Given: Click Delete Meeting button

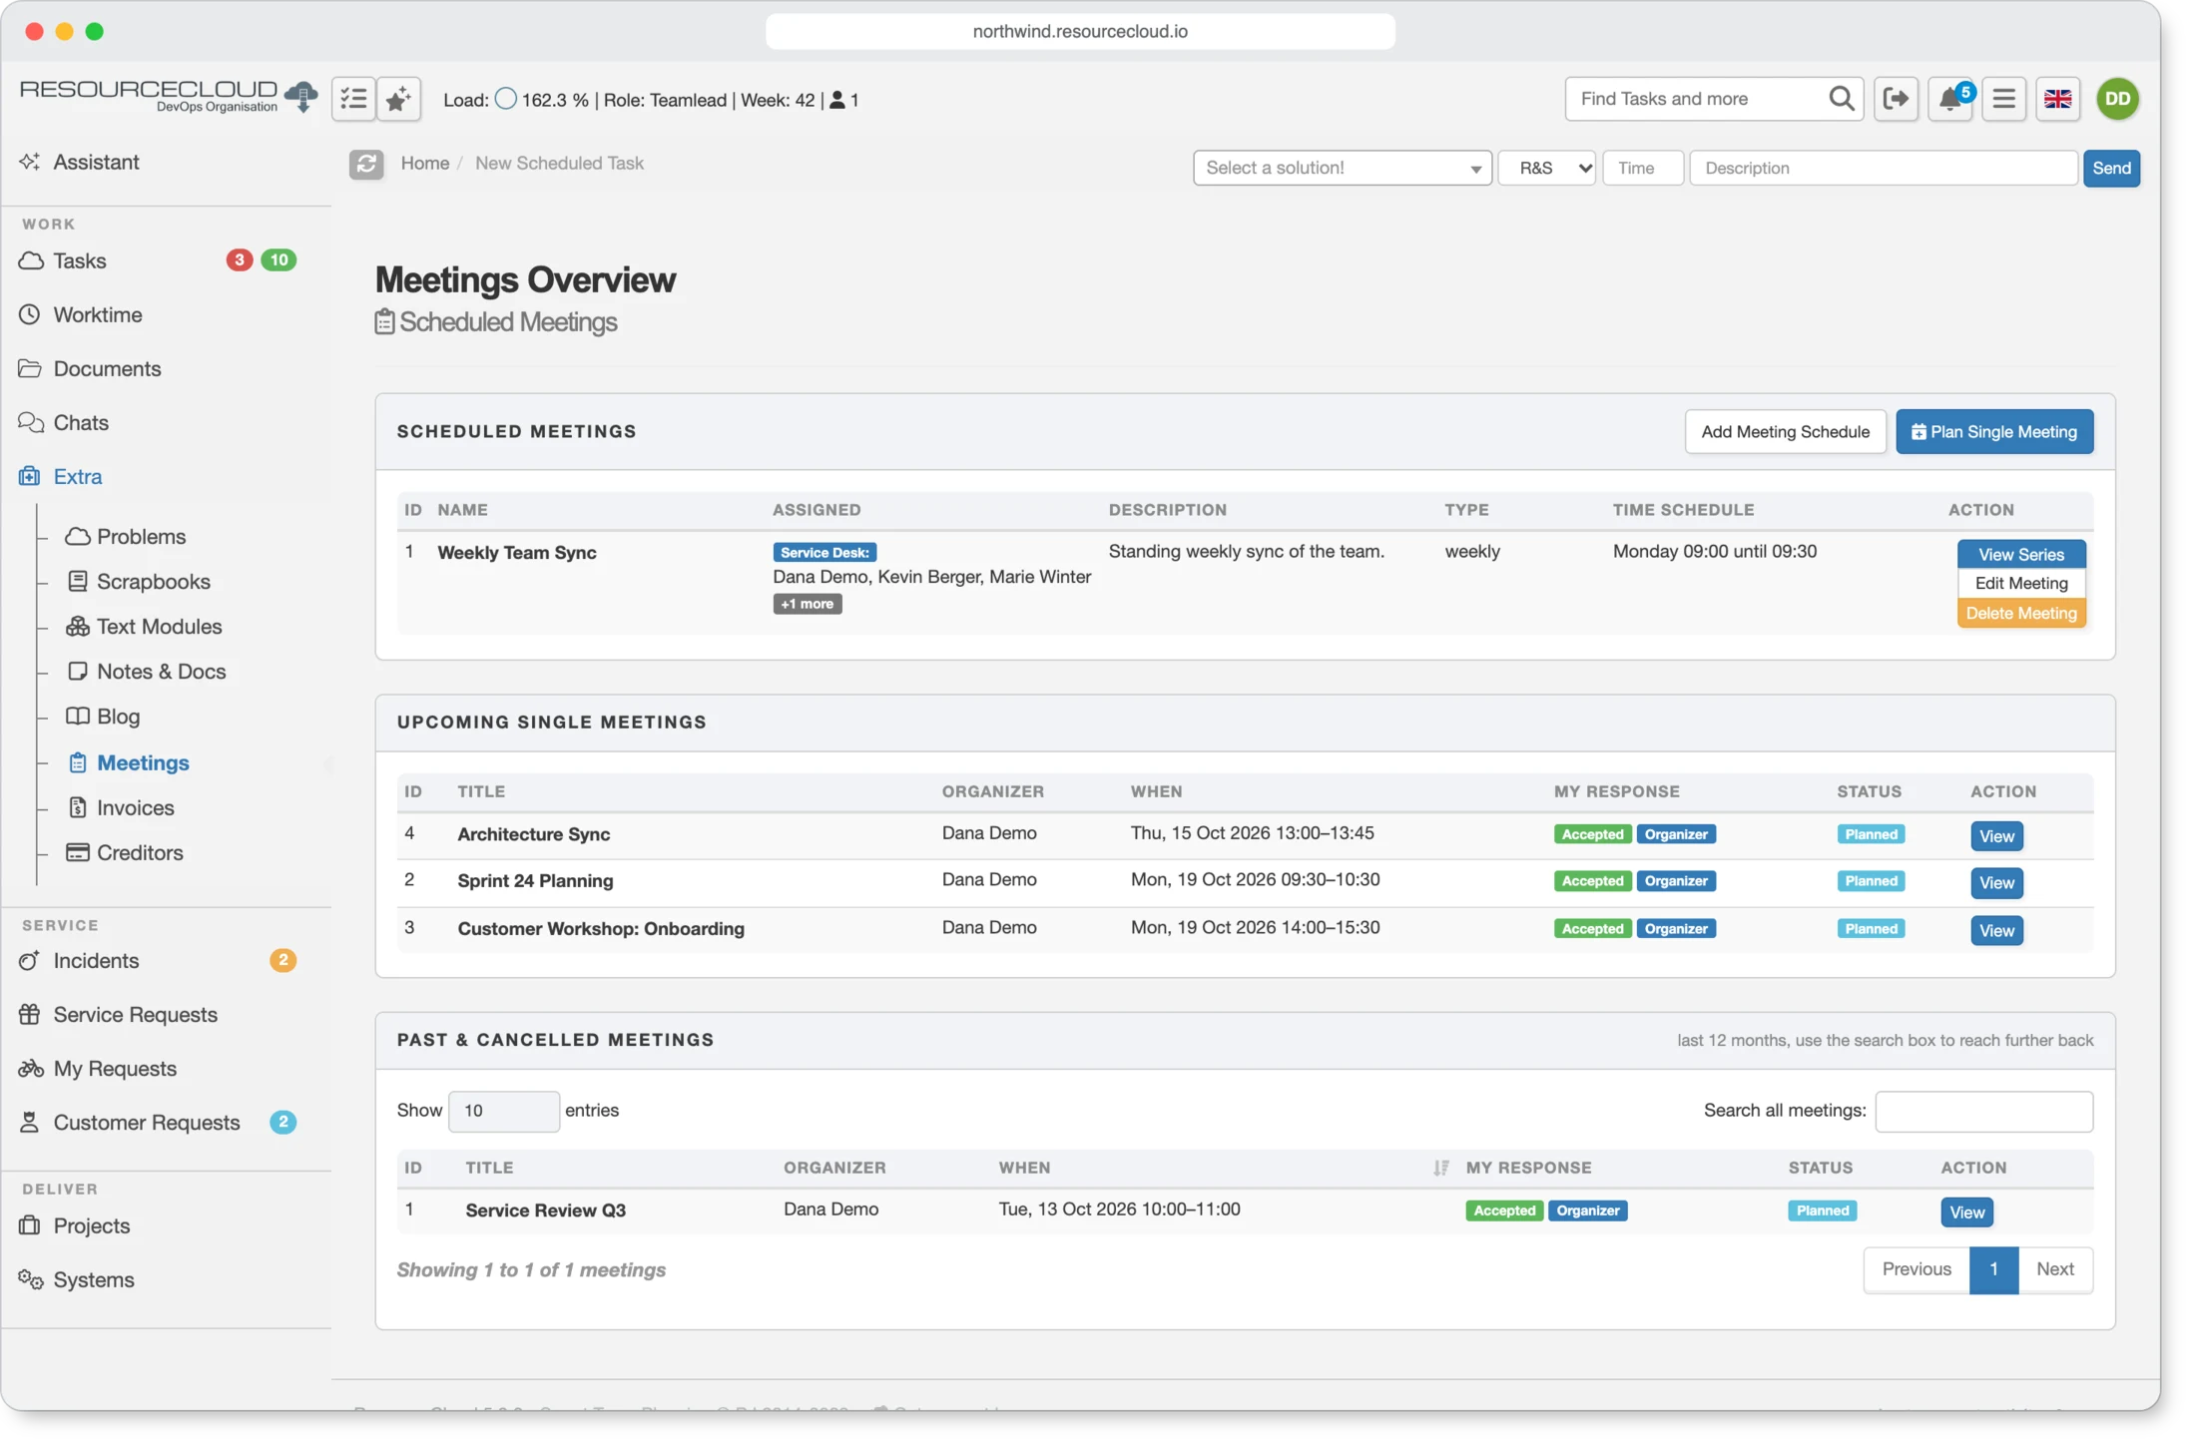Looking at the screenshot, I should [x=2020, y=613].
